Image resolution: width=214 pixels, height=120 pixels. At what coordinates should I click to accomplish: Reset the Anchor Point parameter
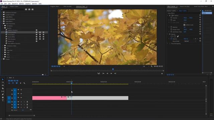click(200, 29)
